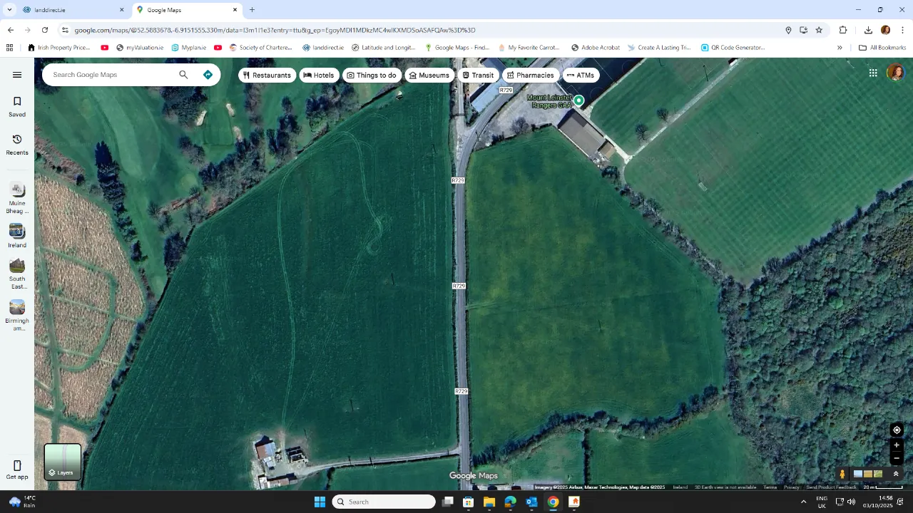
Task: Open the Recents panel
Action: click(16, 144)
